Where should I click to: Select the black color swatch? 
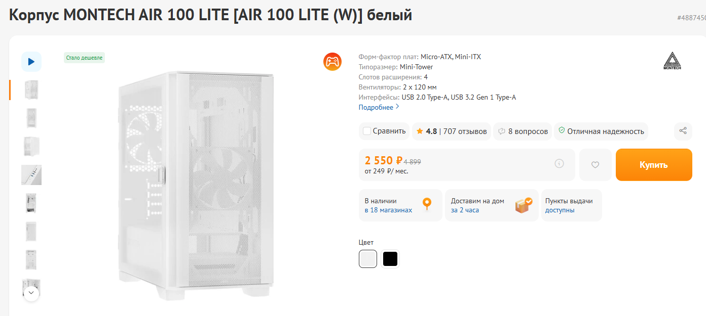click(390, 259)
